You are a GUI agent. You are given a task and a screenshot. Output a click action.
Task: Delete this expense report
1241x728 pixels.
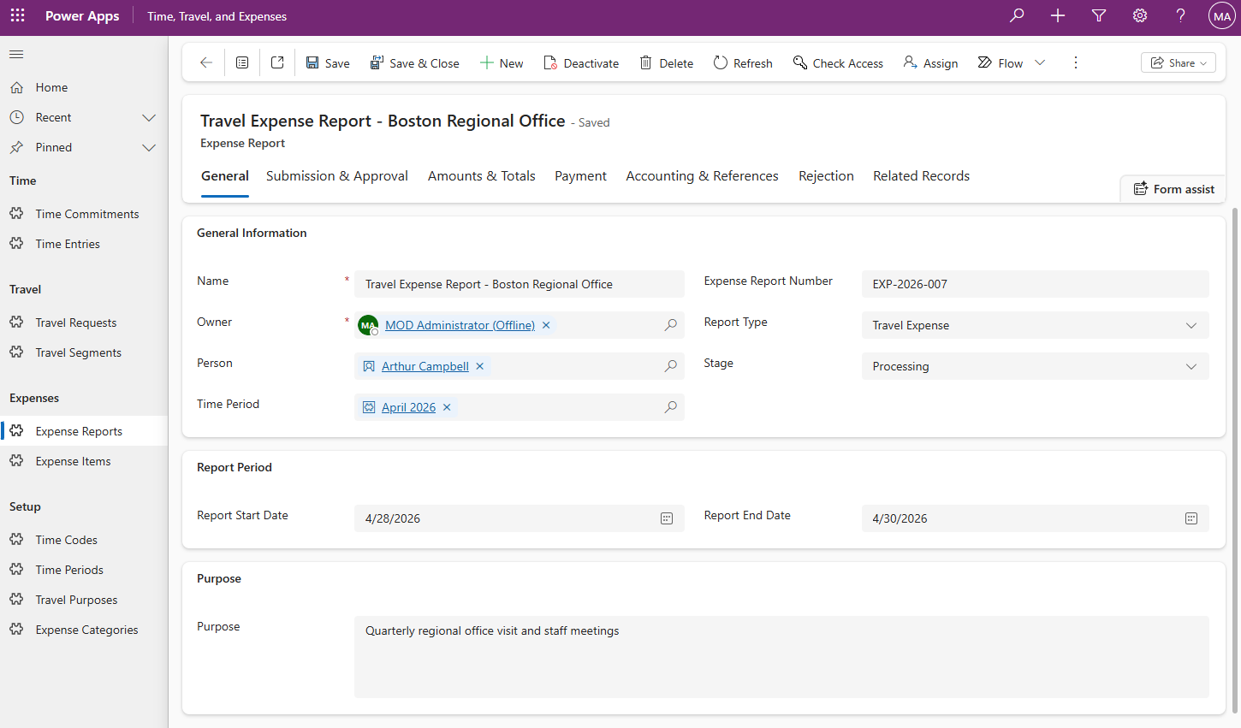click(667, 63)
